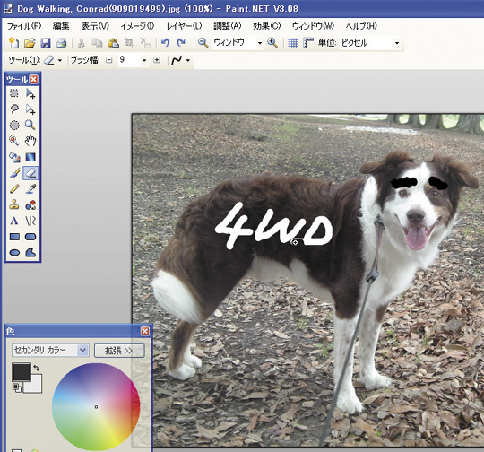Select the Rectangle shape tool
The image size is (484, 452).
pyautogui.click(x=14, y=237)
